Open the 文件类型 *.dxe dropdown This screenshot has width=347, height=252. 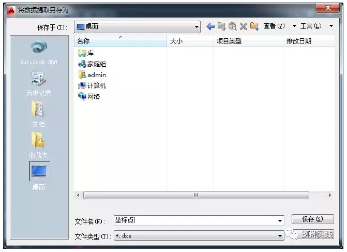tap(199, 235)
